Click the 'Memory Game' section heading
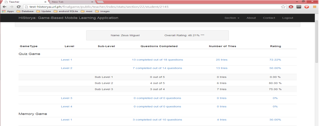 (33, 114)
